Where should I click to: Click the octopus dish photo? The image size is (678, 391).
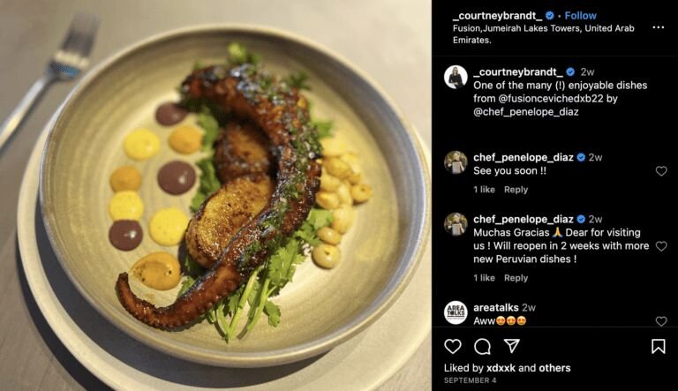(215, 196)
